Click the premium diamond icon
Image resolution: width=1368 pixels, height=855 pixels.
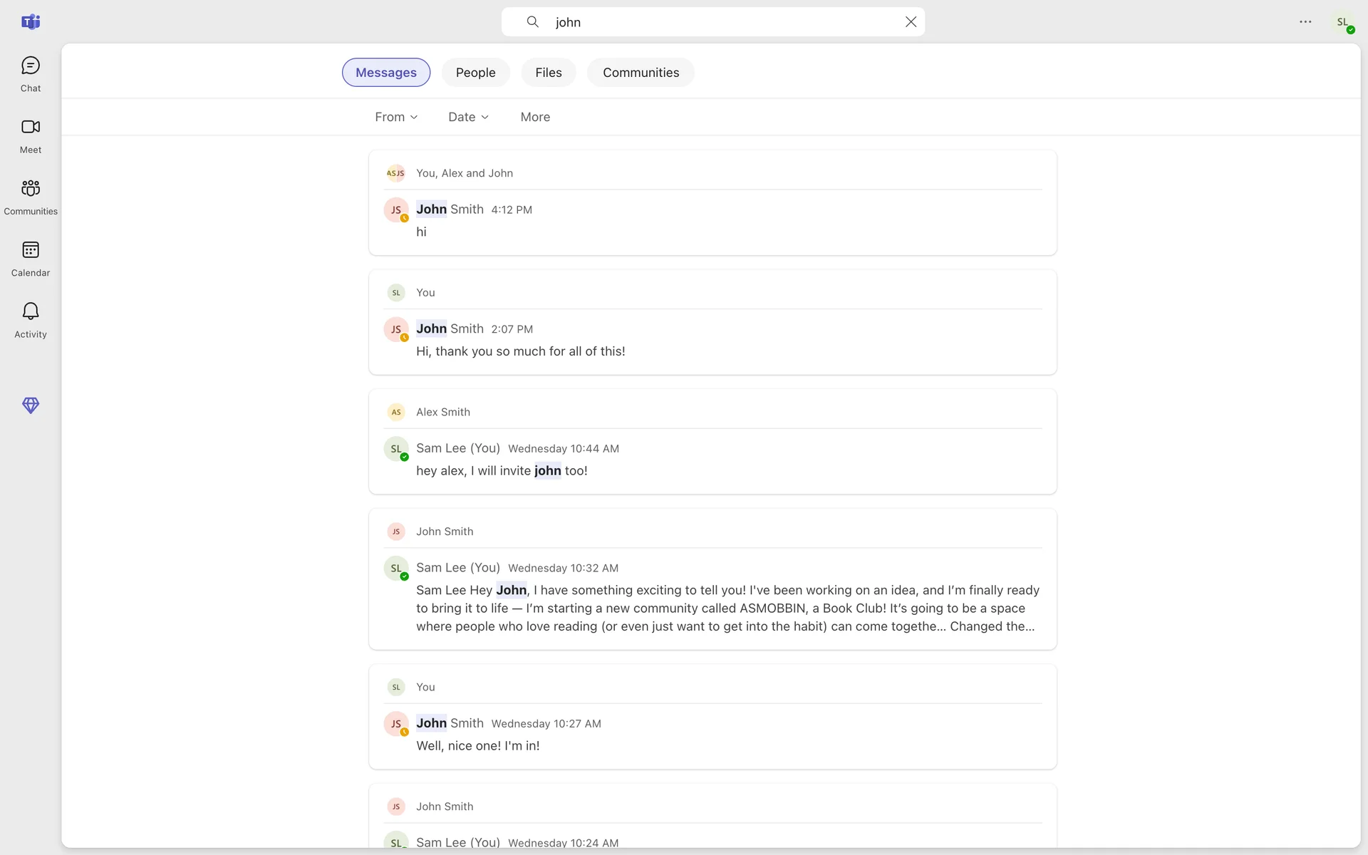pyautogui.click(x=30, y=405)
